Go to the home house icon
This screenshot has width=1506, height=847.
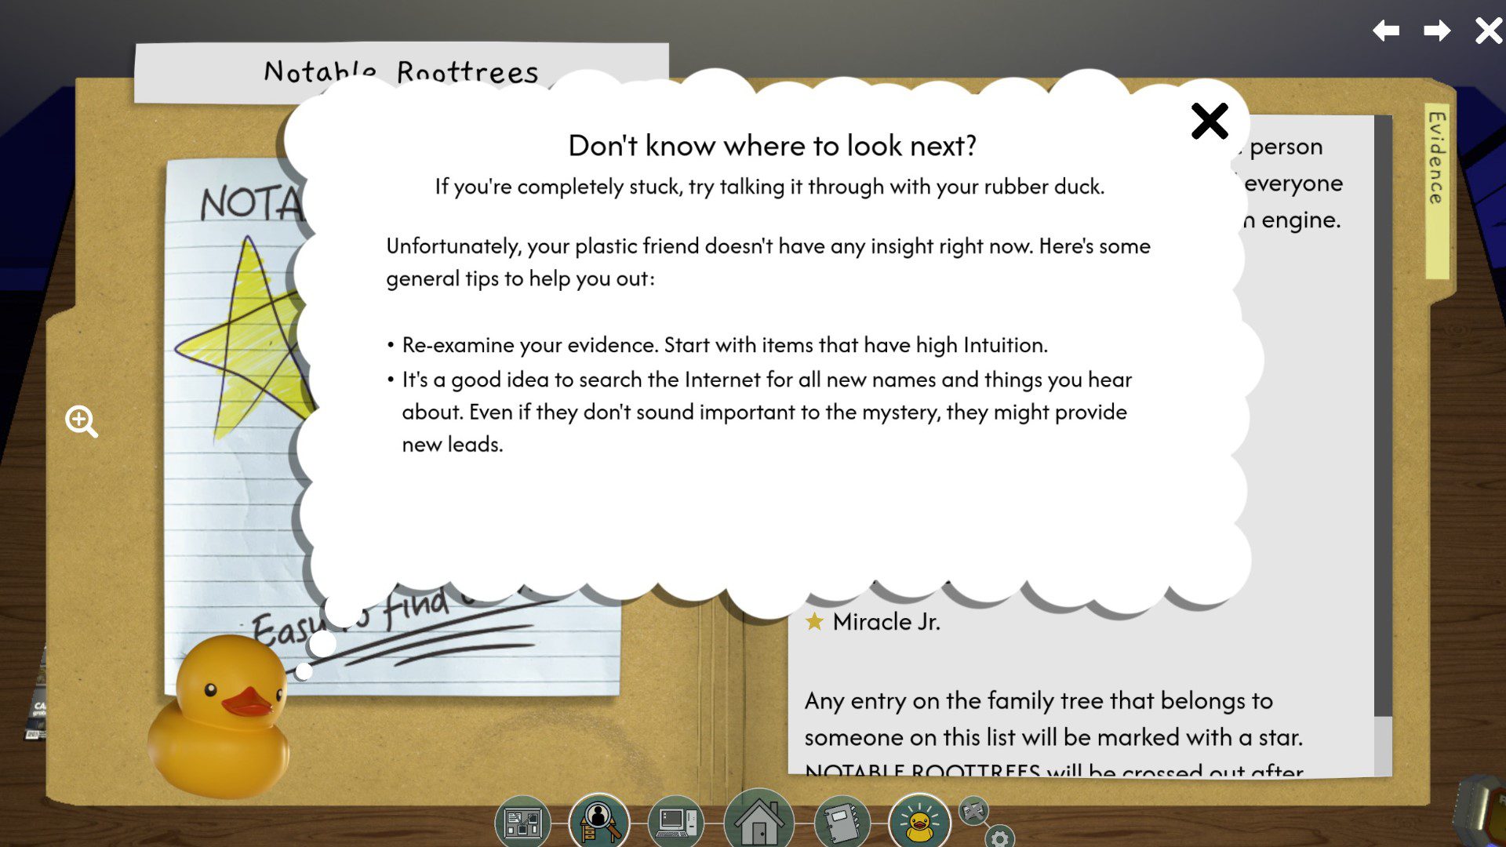click(758, 820)
